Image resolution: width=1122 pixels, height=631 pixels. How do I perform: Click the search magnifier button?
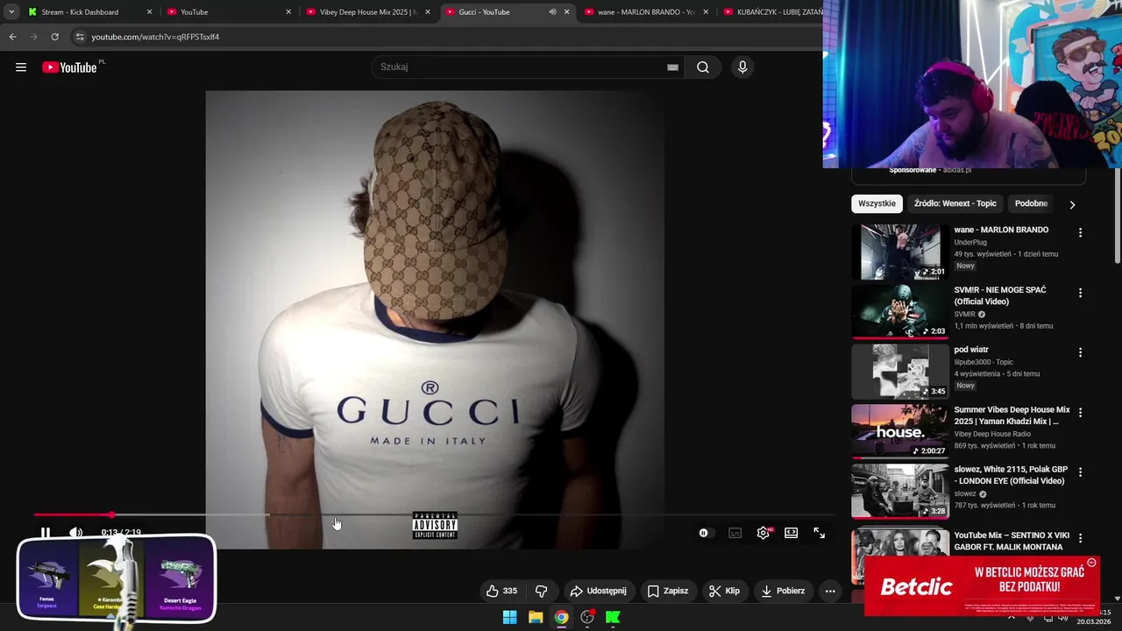pyautogui.click(x=703, y=67)
